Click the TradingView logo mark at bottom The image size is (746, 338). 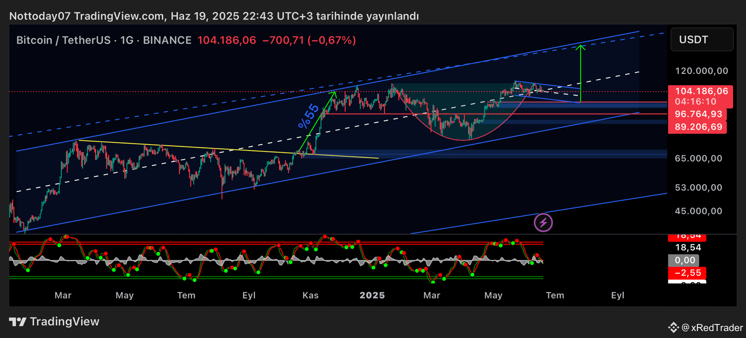pos(18,322)
